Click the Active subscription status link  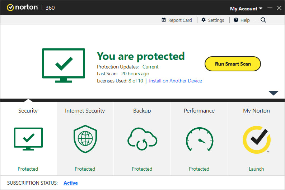tap(71, 183)
